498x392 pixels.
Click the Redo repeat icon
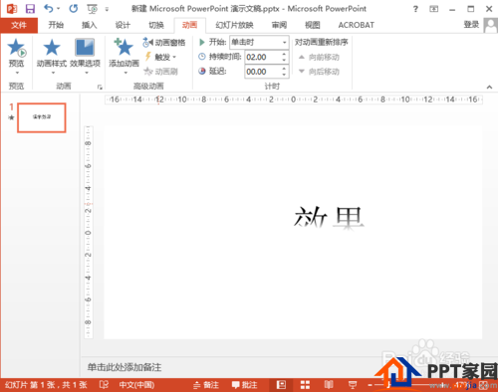pos(74,8)
